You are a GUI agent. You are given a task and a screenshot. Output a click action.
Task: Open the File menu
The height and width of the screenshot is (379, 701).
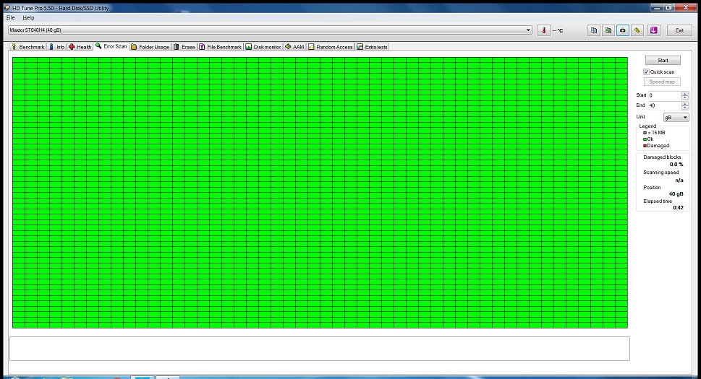[x=10, y=18]
